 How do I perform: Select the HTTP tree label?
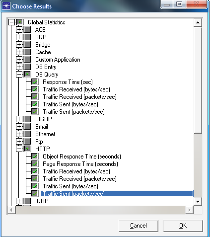pyautogui.click(x=43, y=149)
